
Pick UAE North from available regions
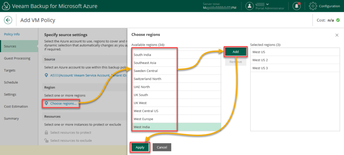pos(141,87)
